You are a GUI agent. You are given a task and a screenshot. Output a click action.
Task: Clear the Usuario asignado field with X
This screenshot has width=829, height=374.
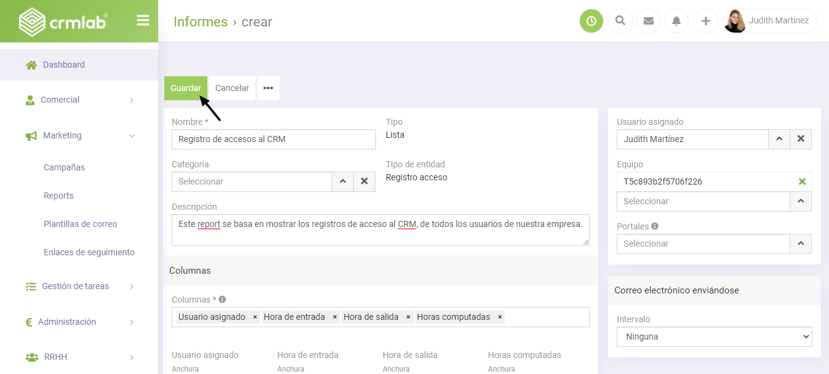[x=801, y=139]
